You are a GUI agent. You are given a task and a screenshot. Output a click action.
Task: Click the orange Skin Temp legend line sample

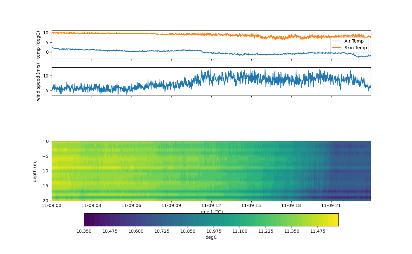coord(337,48)
